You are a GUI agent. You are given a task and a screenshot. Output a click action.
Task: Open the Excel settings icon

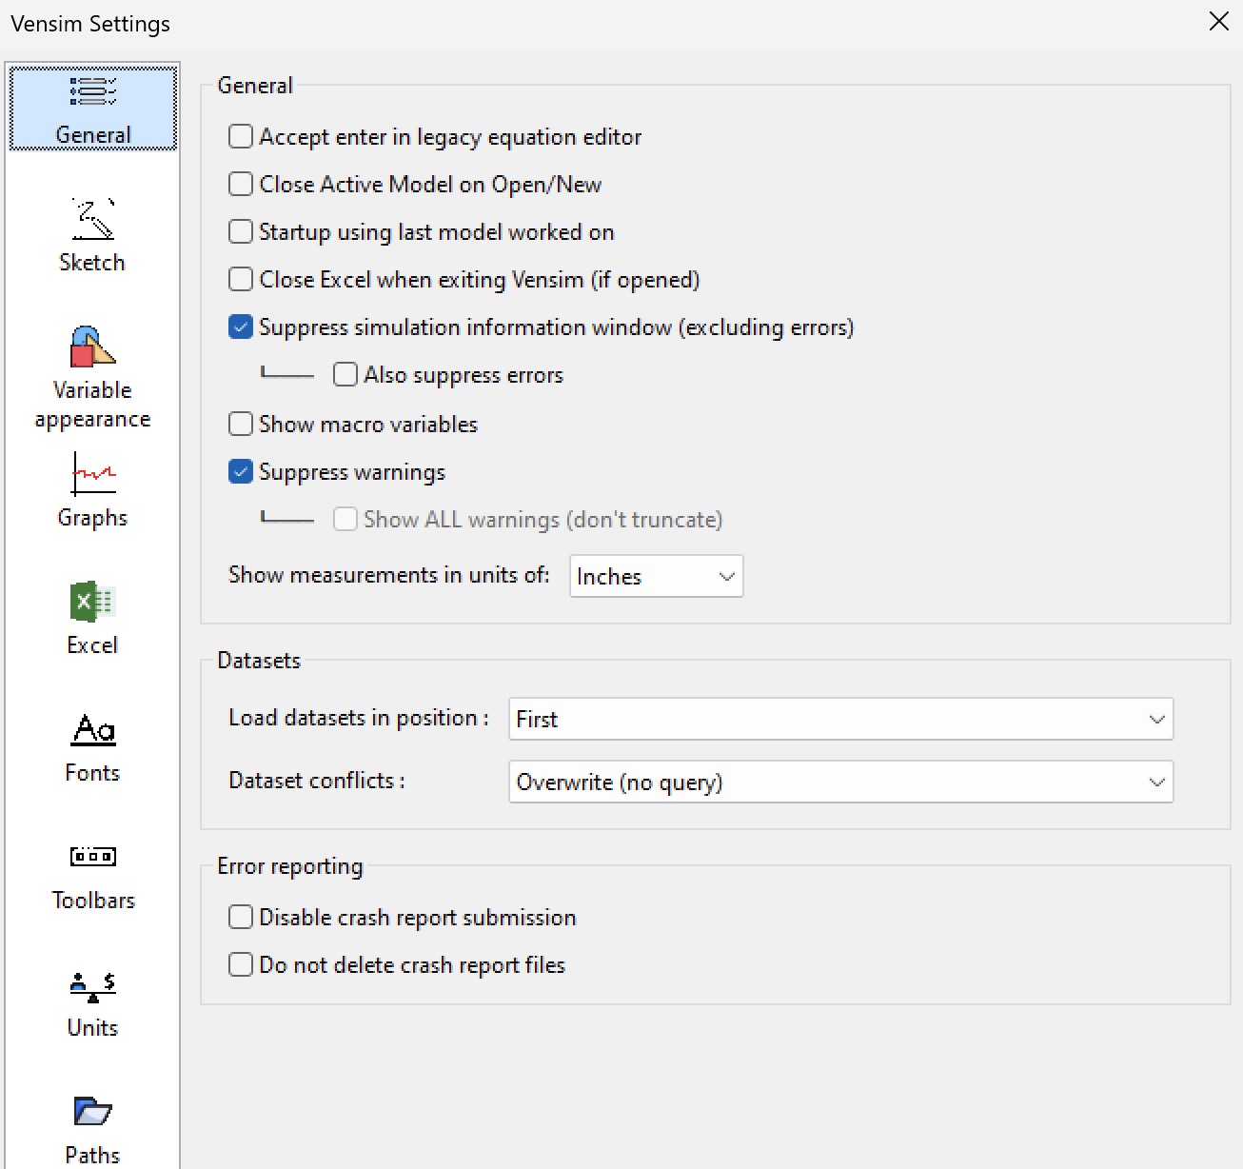click(x=92, y=602)
